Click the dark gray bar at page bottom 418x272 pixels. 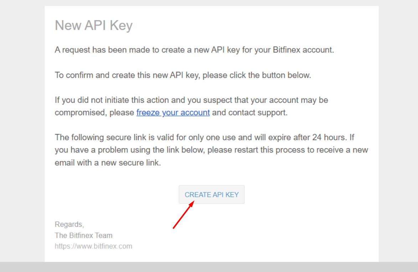coord(209,267)
